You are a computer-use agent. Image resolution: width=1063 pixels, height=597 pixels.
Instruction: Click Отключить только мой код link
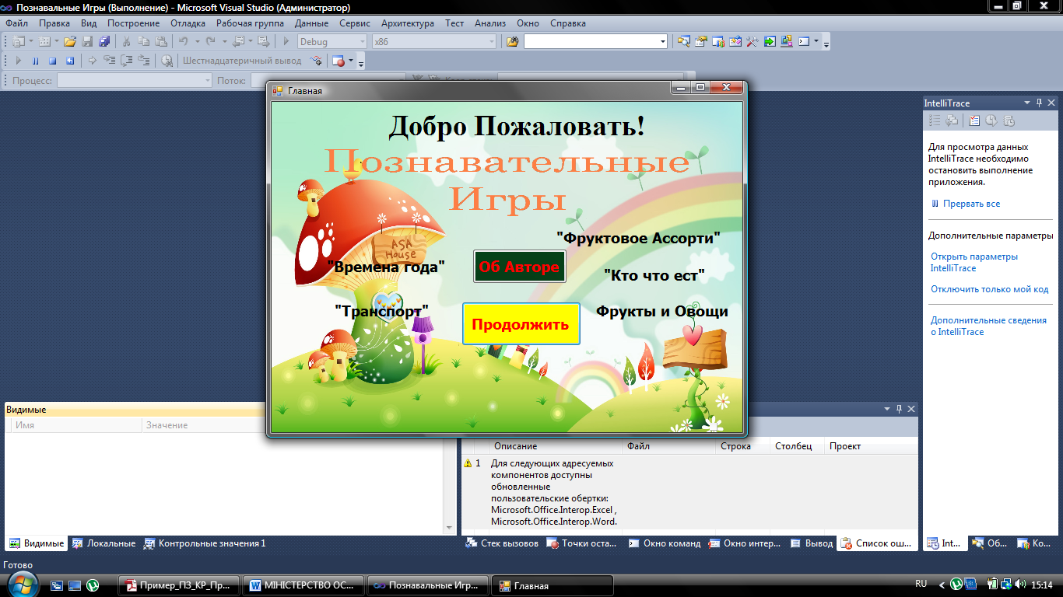coord(990,289)
